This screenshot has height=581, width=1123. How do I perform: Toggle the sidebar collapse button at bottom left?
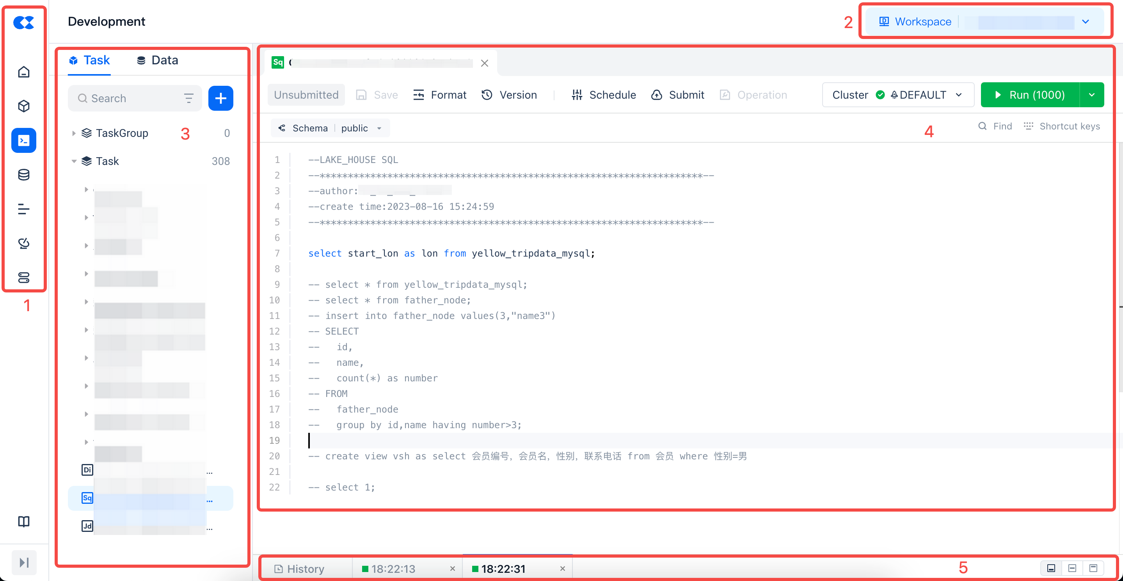[x=24, y=562]
